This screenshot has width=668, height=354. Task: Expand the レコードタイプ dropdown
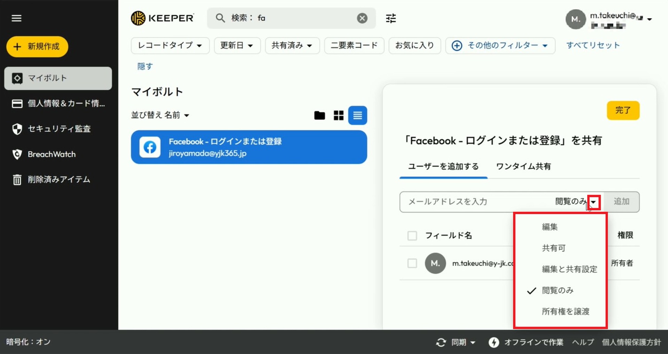(170, 45)
